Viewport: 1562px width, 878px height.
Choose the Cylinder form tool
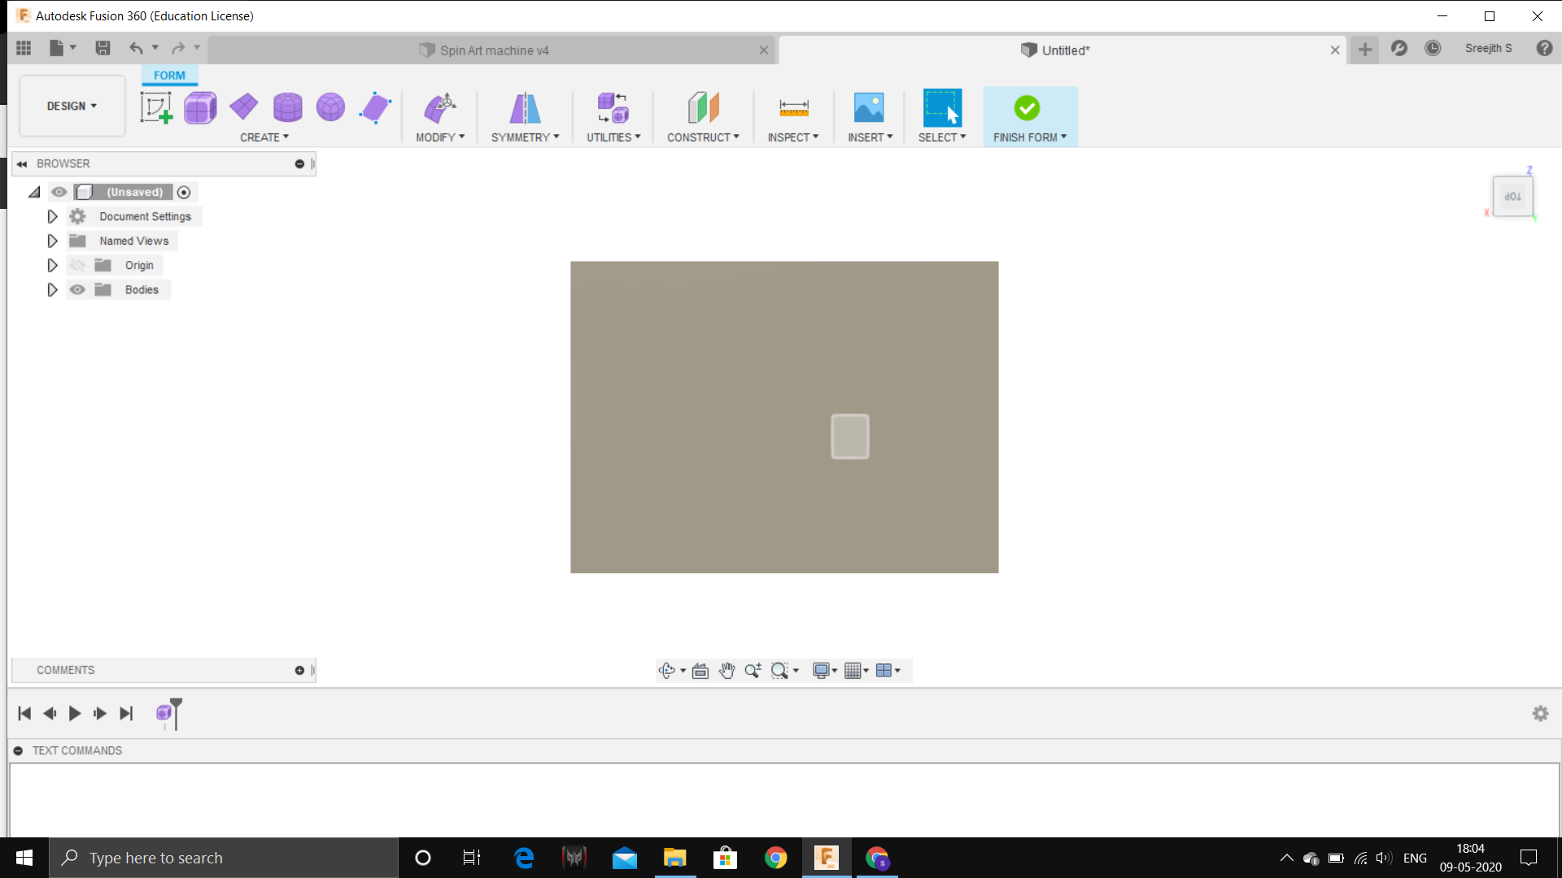pyautogui.click(x=287, y=107)
